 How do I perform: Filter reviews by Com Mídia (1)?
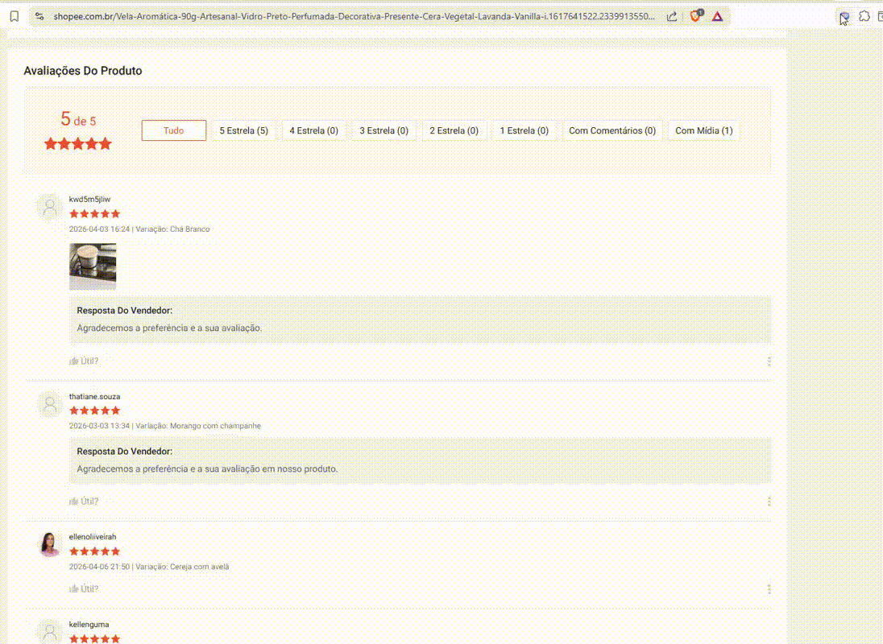703,130
